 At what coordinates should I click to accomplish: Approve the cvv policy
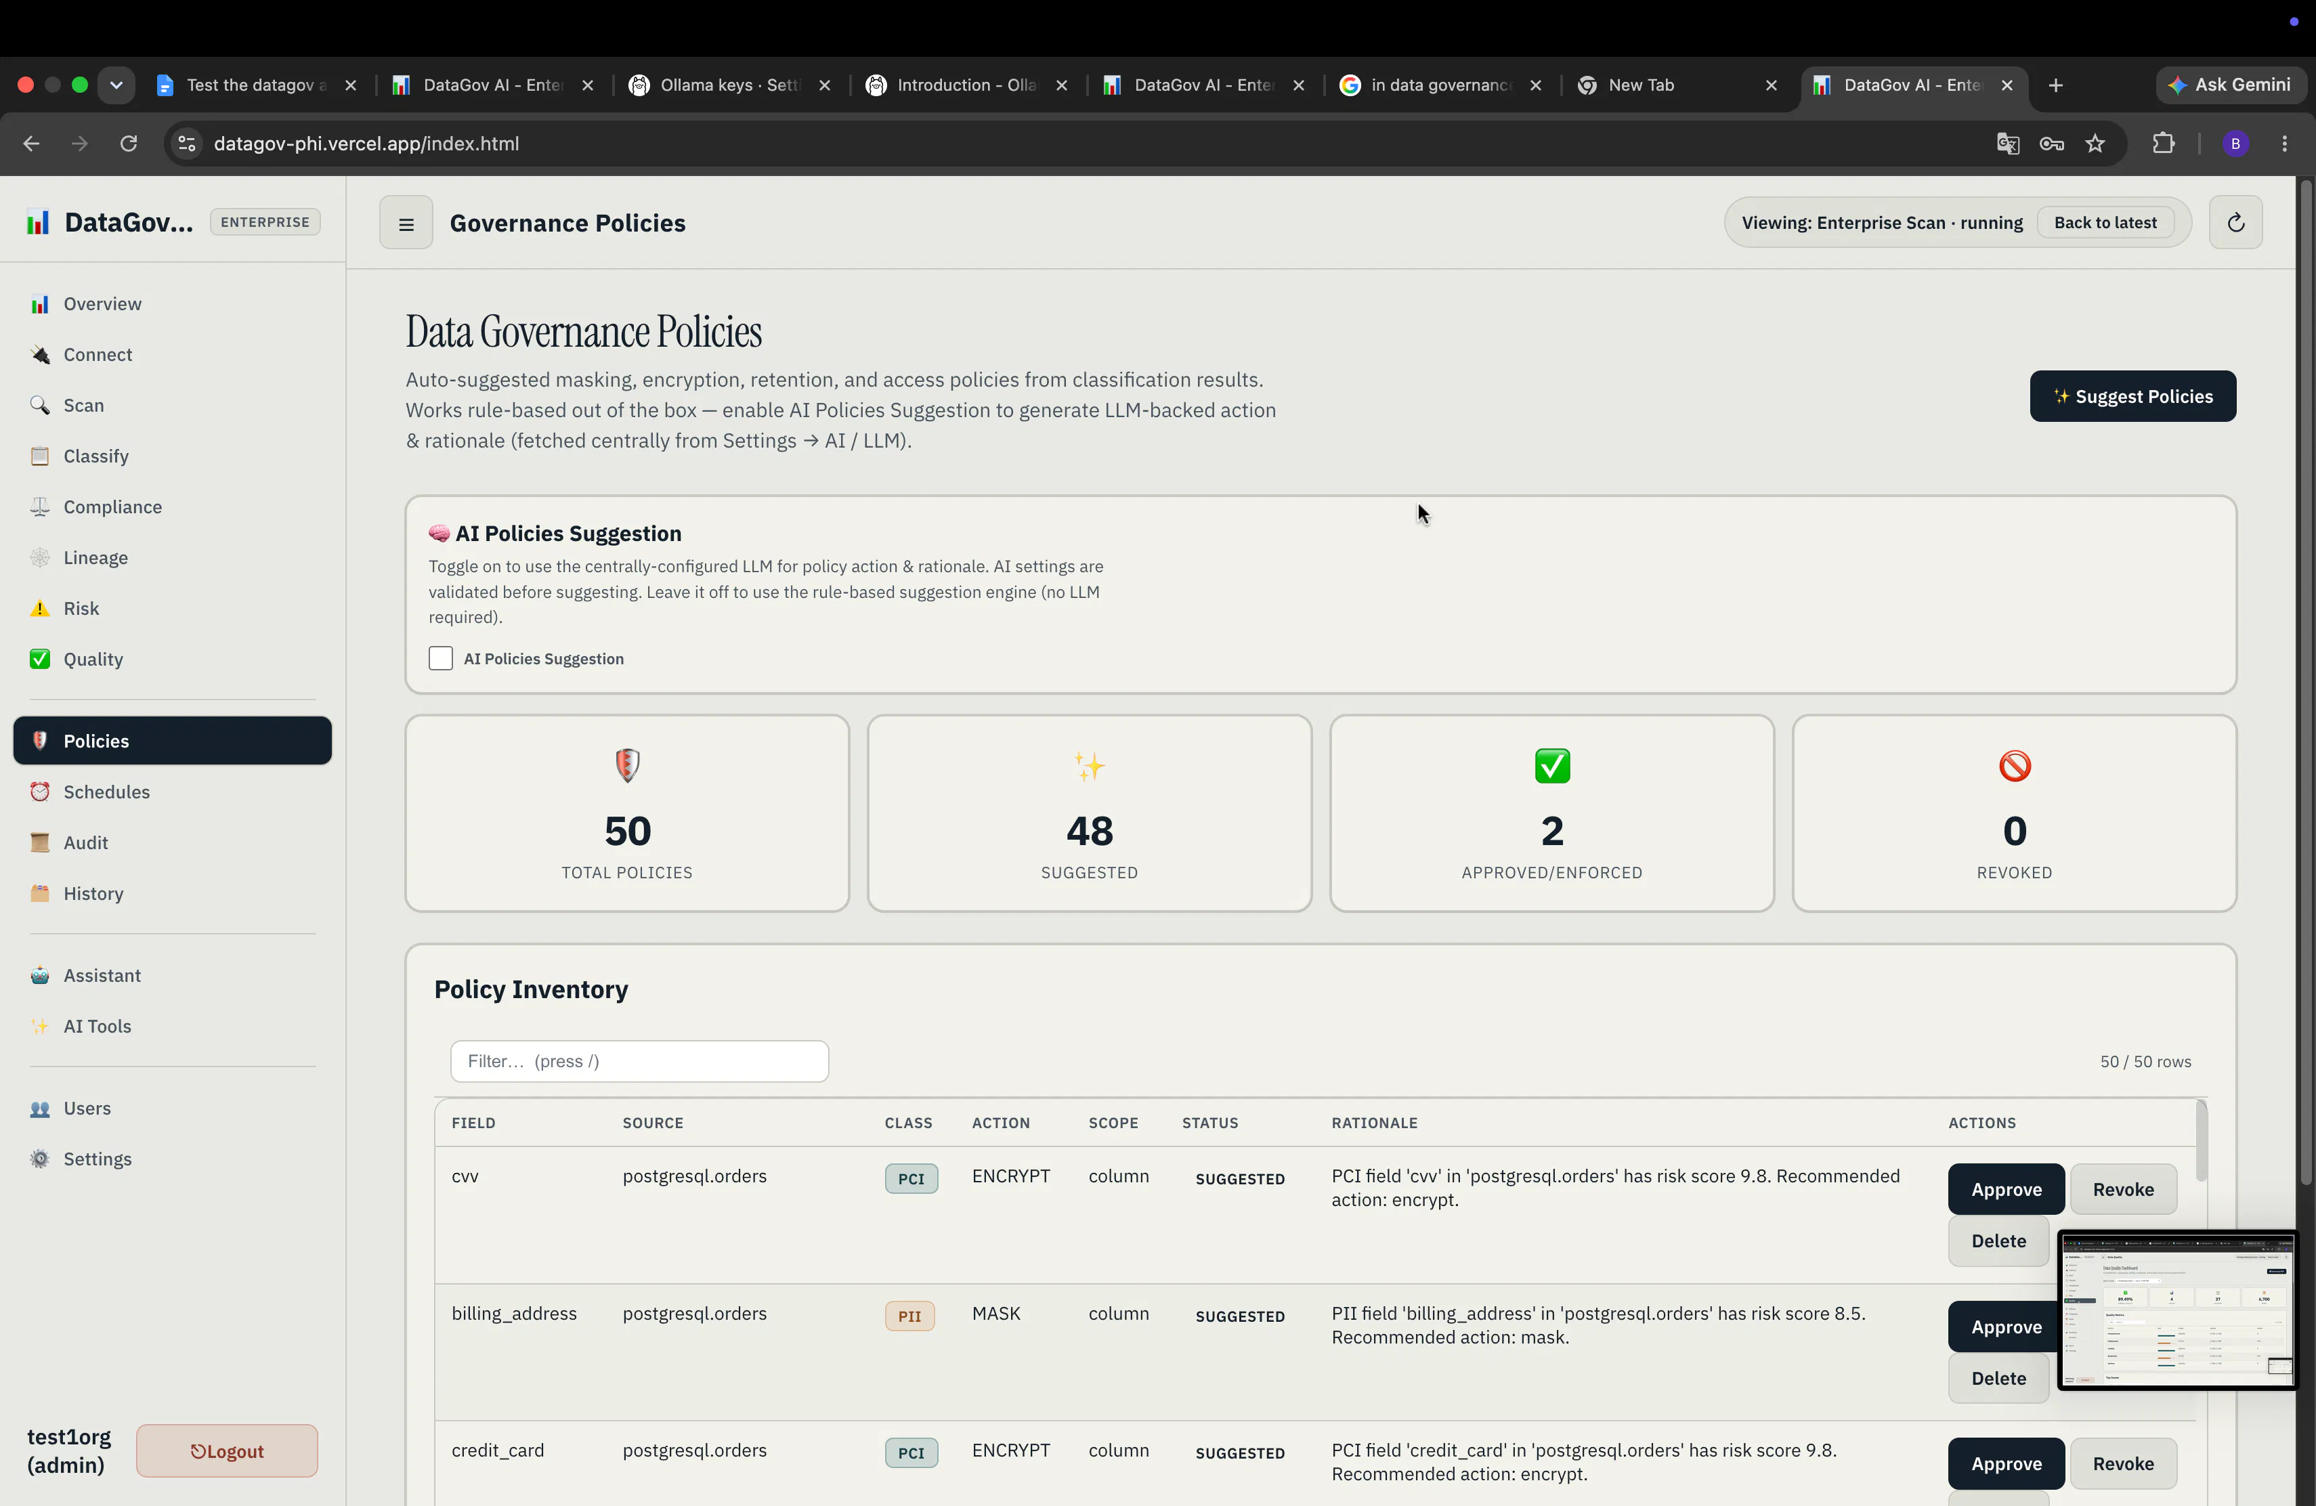(x=2006, y=1189)
